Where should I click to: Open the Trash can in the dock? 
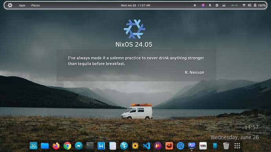[226, 146]
